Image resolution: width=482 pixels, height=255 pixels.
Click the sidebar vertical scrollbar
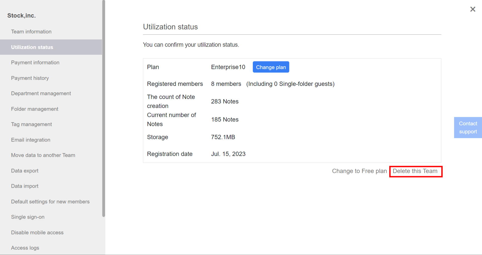104,108
